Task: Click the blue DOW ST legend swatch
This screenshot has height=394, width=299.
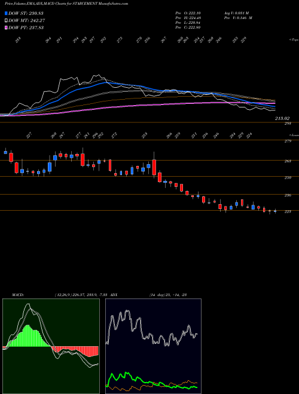Action: click(x=6, y=13)
